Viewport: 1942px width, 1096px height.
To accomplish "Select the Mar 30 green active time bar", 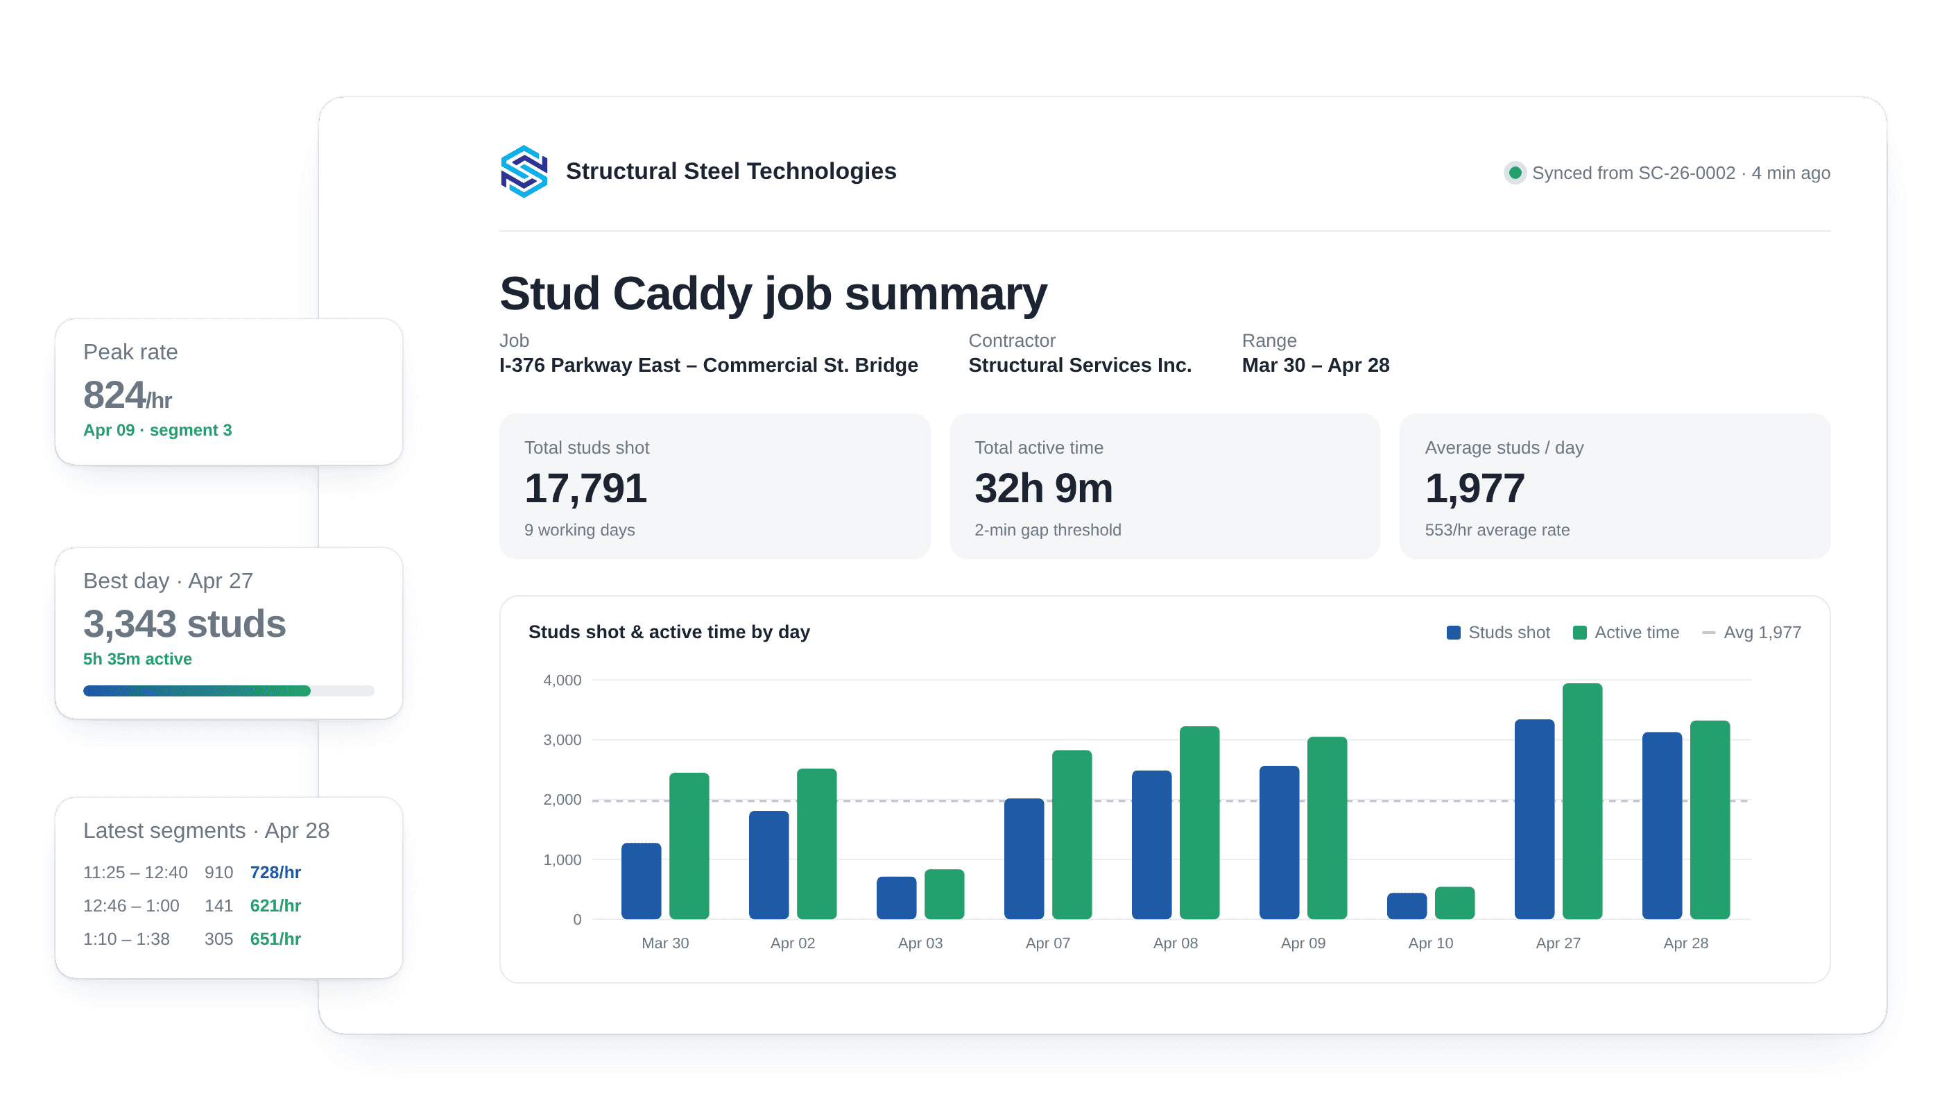I will [x=689, y=846].
